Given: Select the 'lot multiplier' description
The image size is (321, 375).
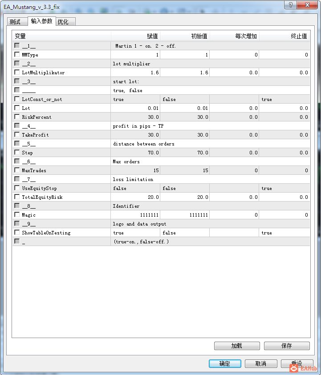Looking at the screenshot, I should [131, 64].
